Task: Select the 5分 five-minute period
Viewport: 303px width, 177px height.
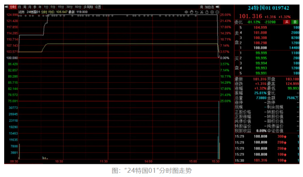Action: [53, 7]
